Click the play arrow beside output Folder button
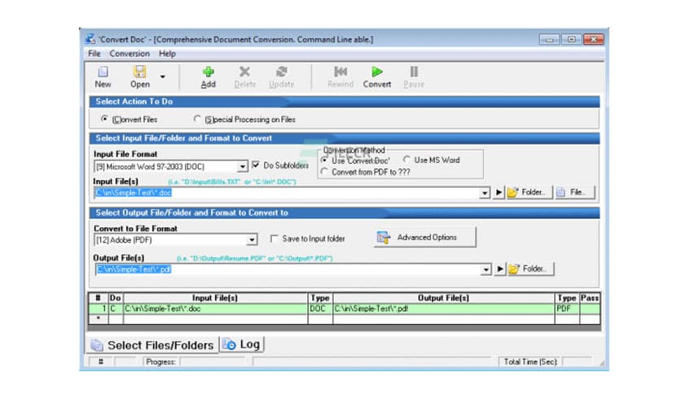Image resolution: width=681 pixels, height=394 pixels. (500, 269)
